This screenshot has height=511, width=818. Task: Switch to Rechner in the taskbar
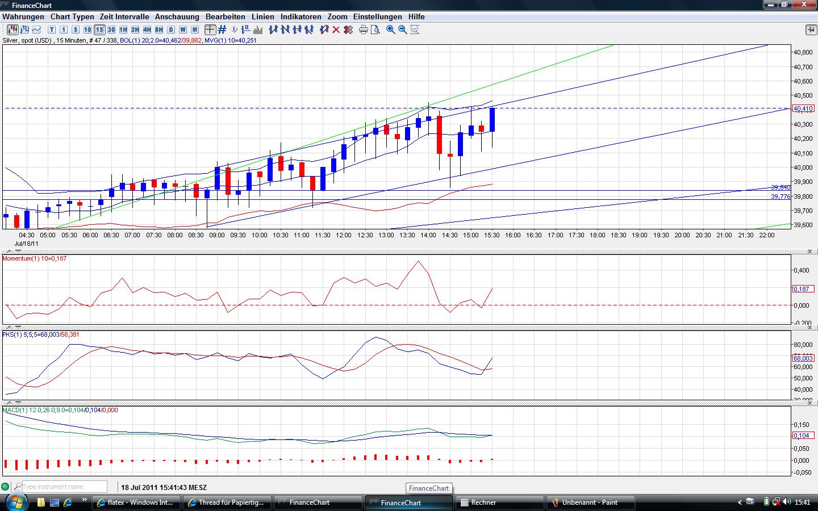tap(499, 502)
